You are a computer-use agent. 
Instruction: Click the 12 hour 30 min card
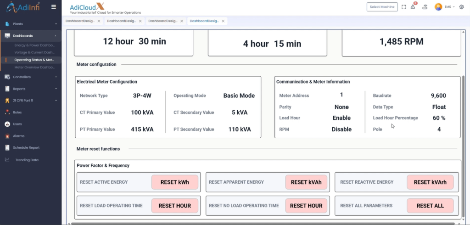coord(134,43)
